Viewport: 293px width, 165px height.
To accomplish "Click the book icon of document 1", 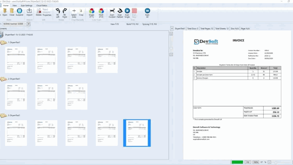I will tap(4, 43).
